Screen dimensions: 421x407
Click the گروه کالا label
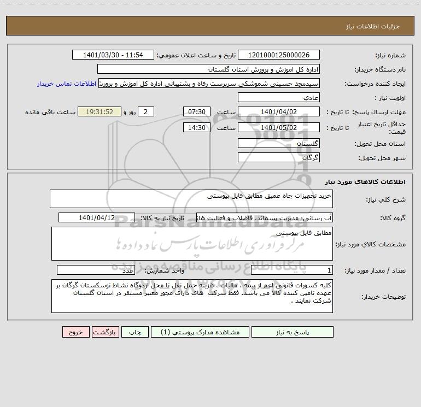tap(393, 218)
